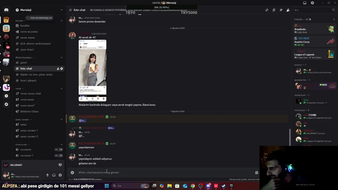Switch to the genel text channel
Viewport: 338px width, 190px height.
[39, 63]
